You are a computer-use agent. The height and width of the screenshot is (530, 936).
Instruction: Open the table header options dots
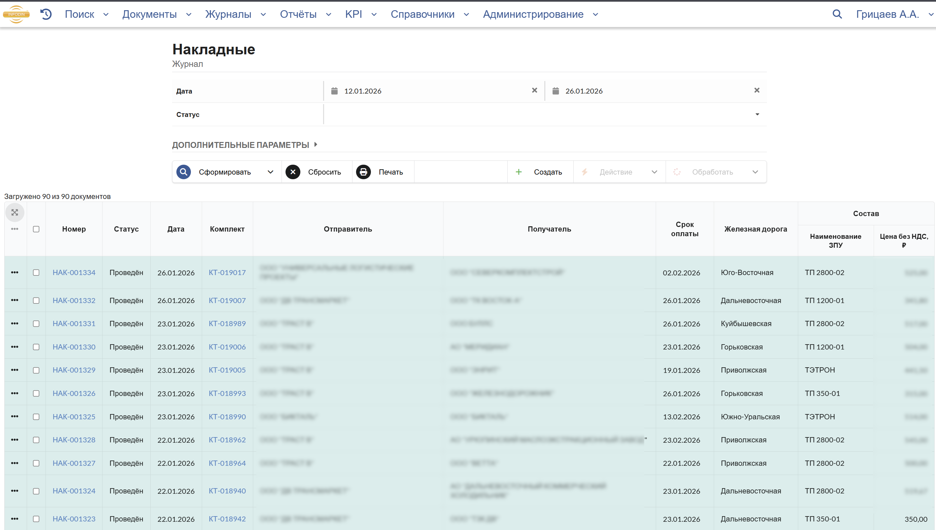coord(15,229)
